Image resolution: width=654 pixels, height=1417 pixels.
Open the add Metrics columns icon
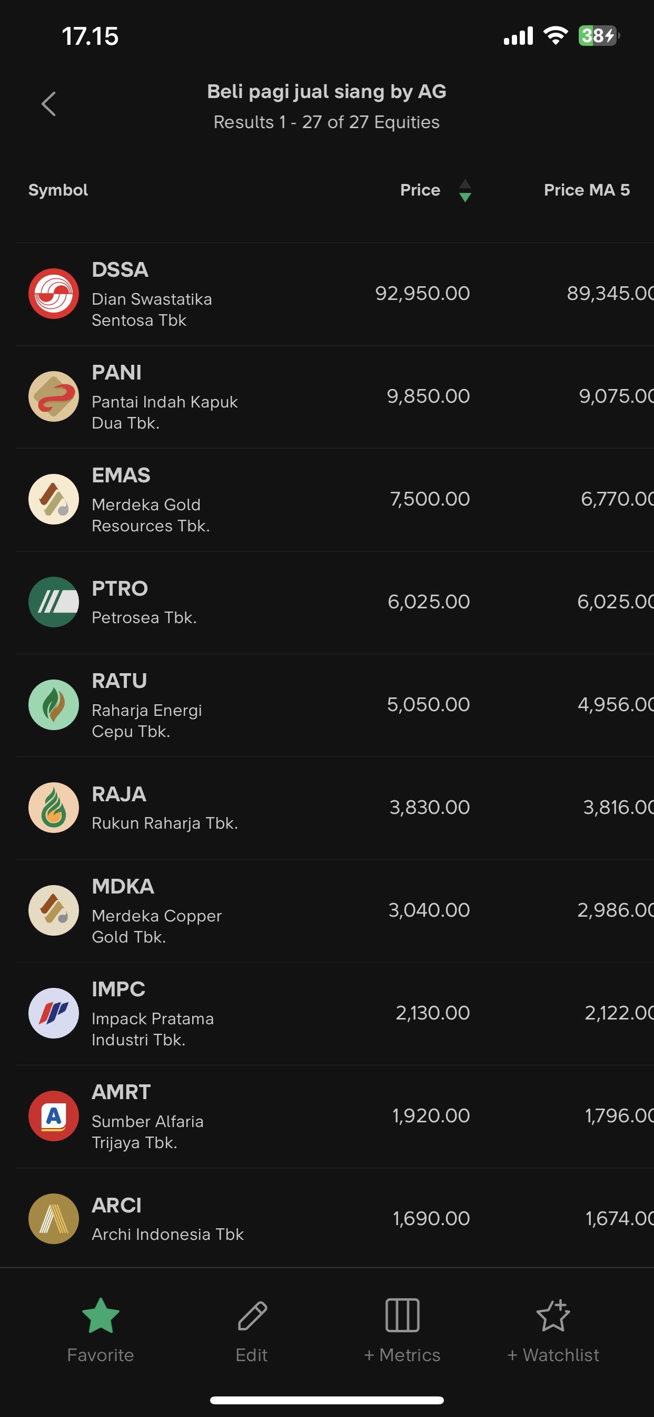coord(402,1316)
